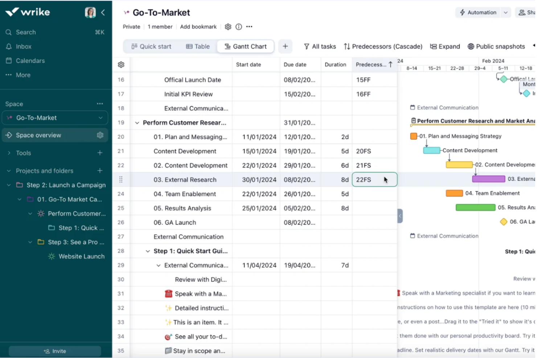Click the Expand button
This screenshot has width=537, height=358.
[x=445, y=46]
